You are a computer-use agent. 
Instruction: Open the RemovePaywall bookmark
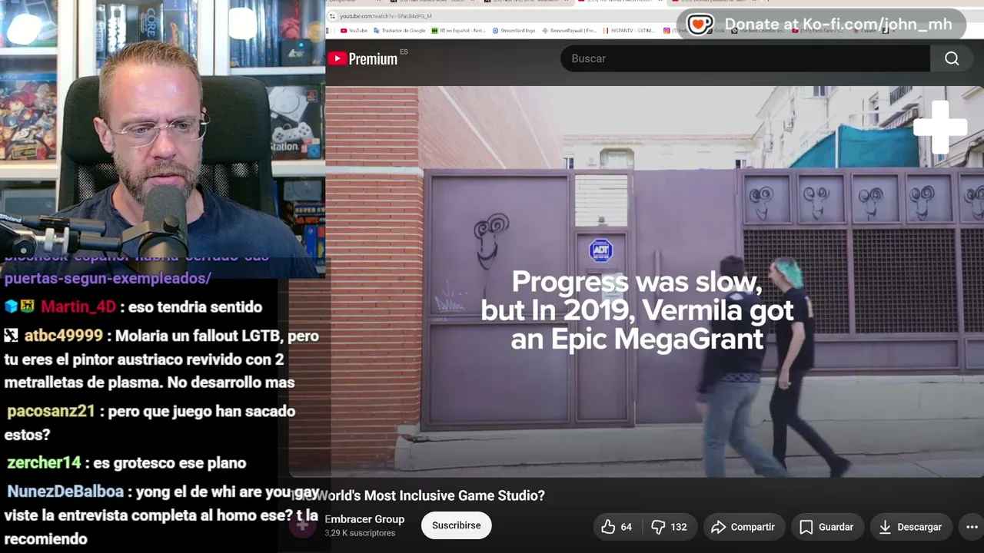click(570, 31)
